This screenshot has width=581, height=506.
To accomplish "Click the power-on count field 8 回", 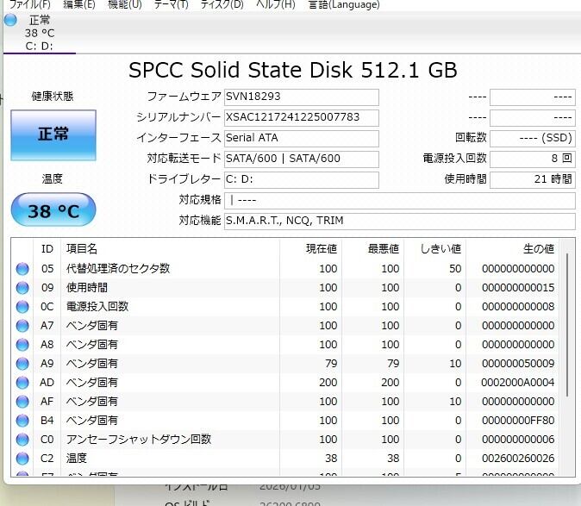I will 533,159.
